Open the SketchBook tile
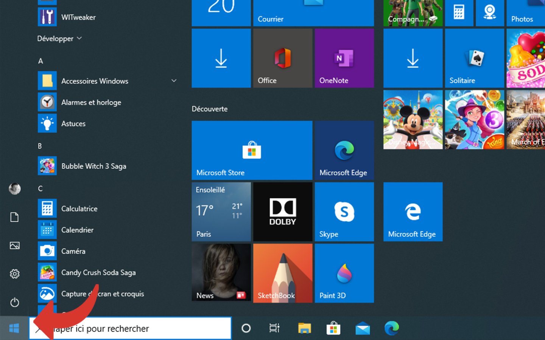Image resolution: width=545 pixels, height=340 pixels. pos(282,273)
